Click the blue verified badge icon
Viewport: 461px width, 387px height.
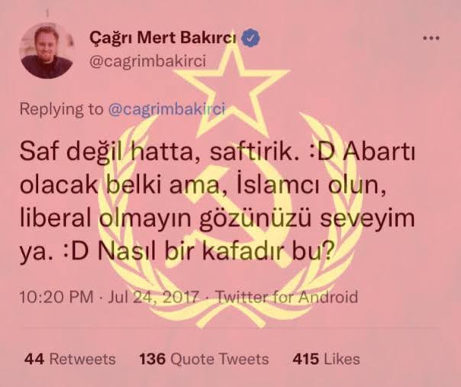click(x=250, y=38)
